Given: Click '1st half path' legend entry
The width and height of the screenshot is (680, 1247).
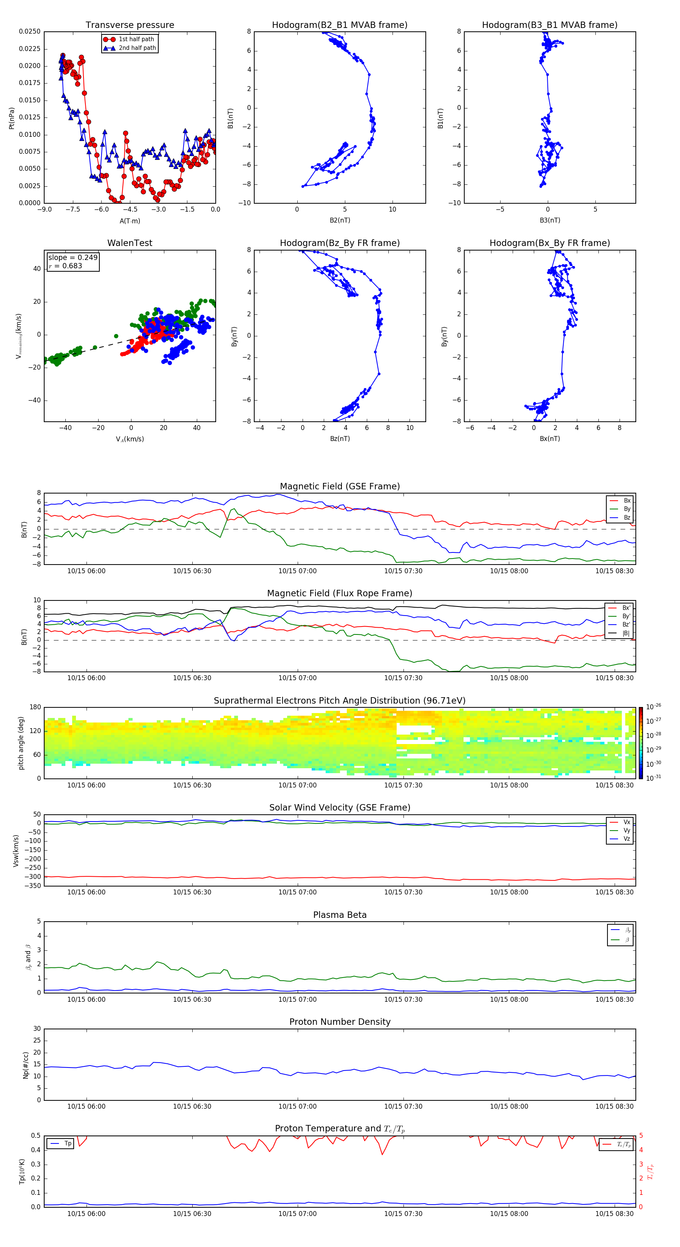Looking at the screenshot, I should [129, 39].
